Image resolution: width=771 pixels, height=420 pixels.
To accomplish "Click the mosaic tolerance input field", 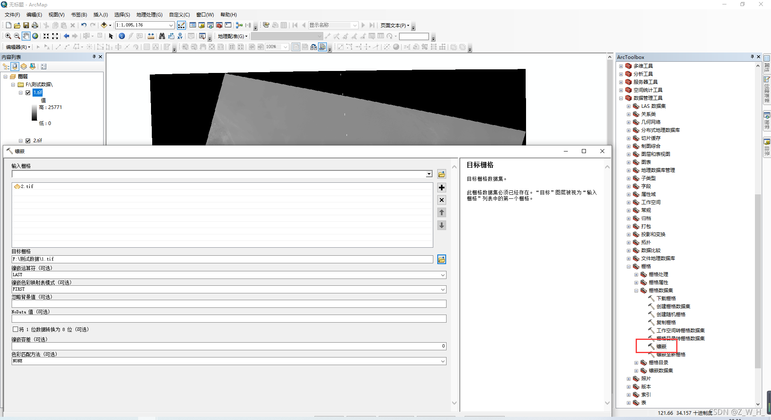I will pos(229,346).
